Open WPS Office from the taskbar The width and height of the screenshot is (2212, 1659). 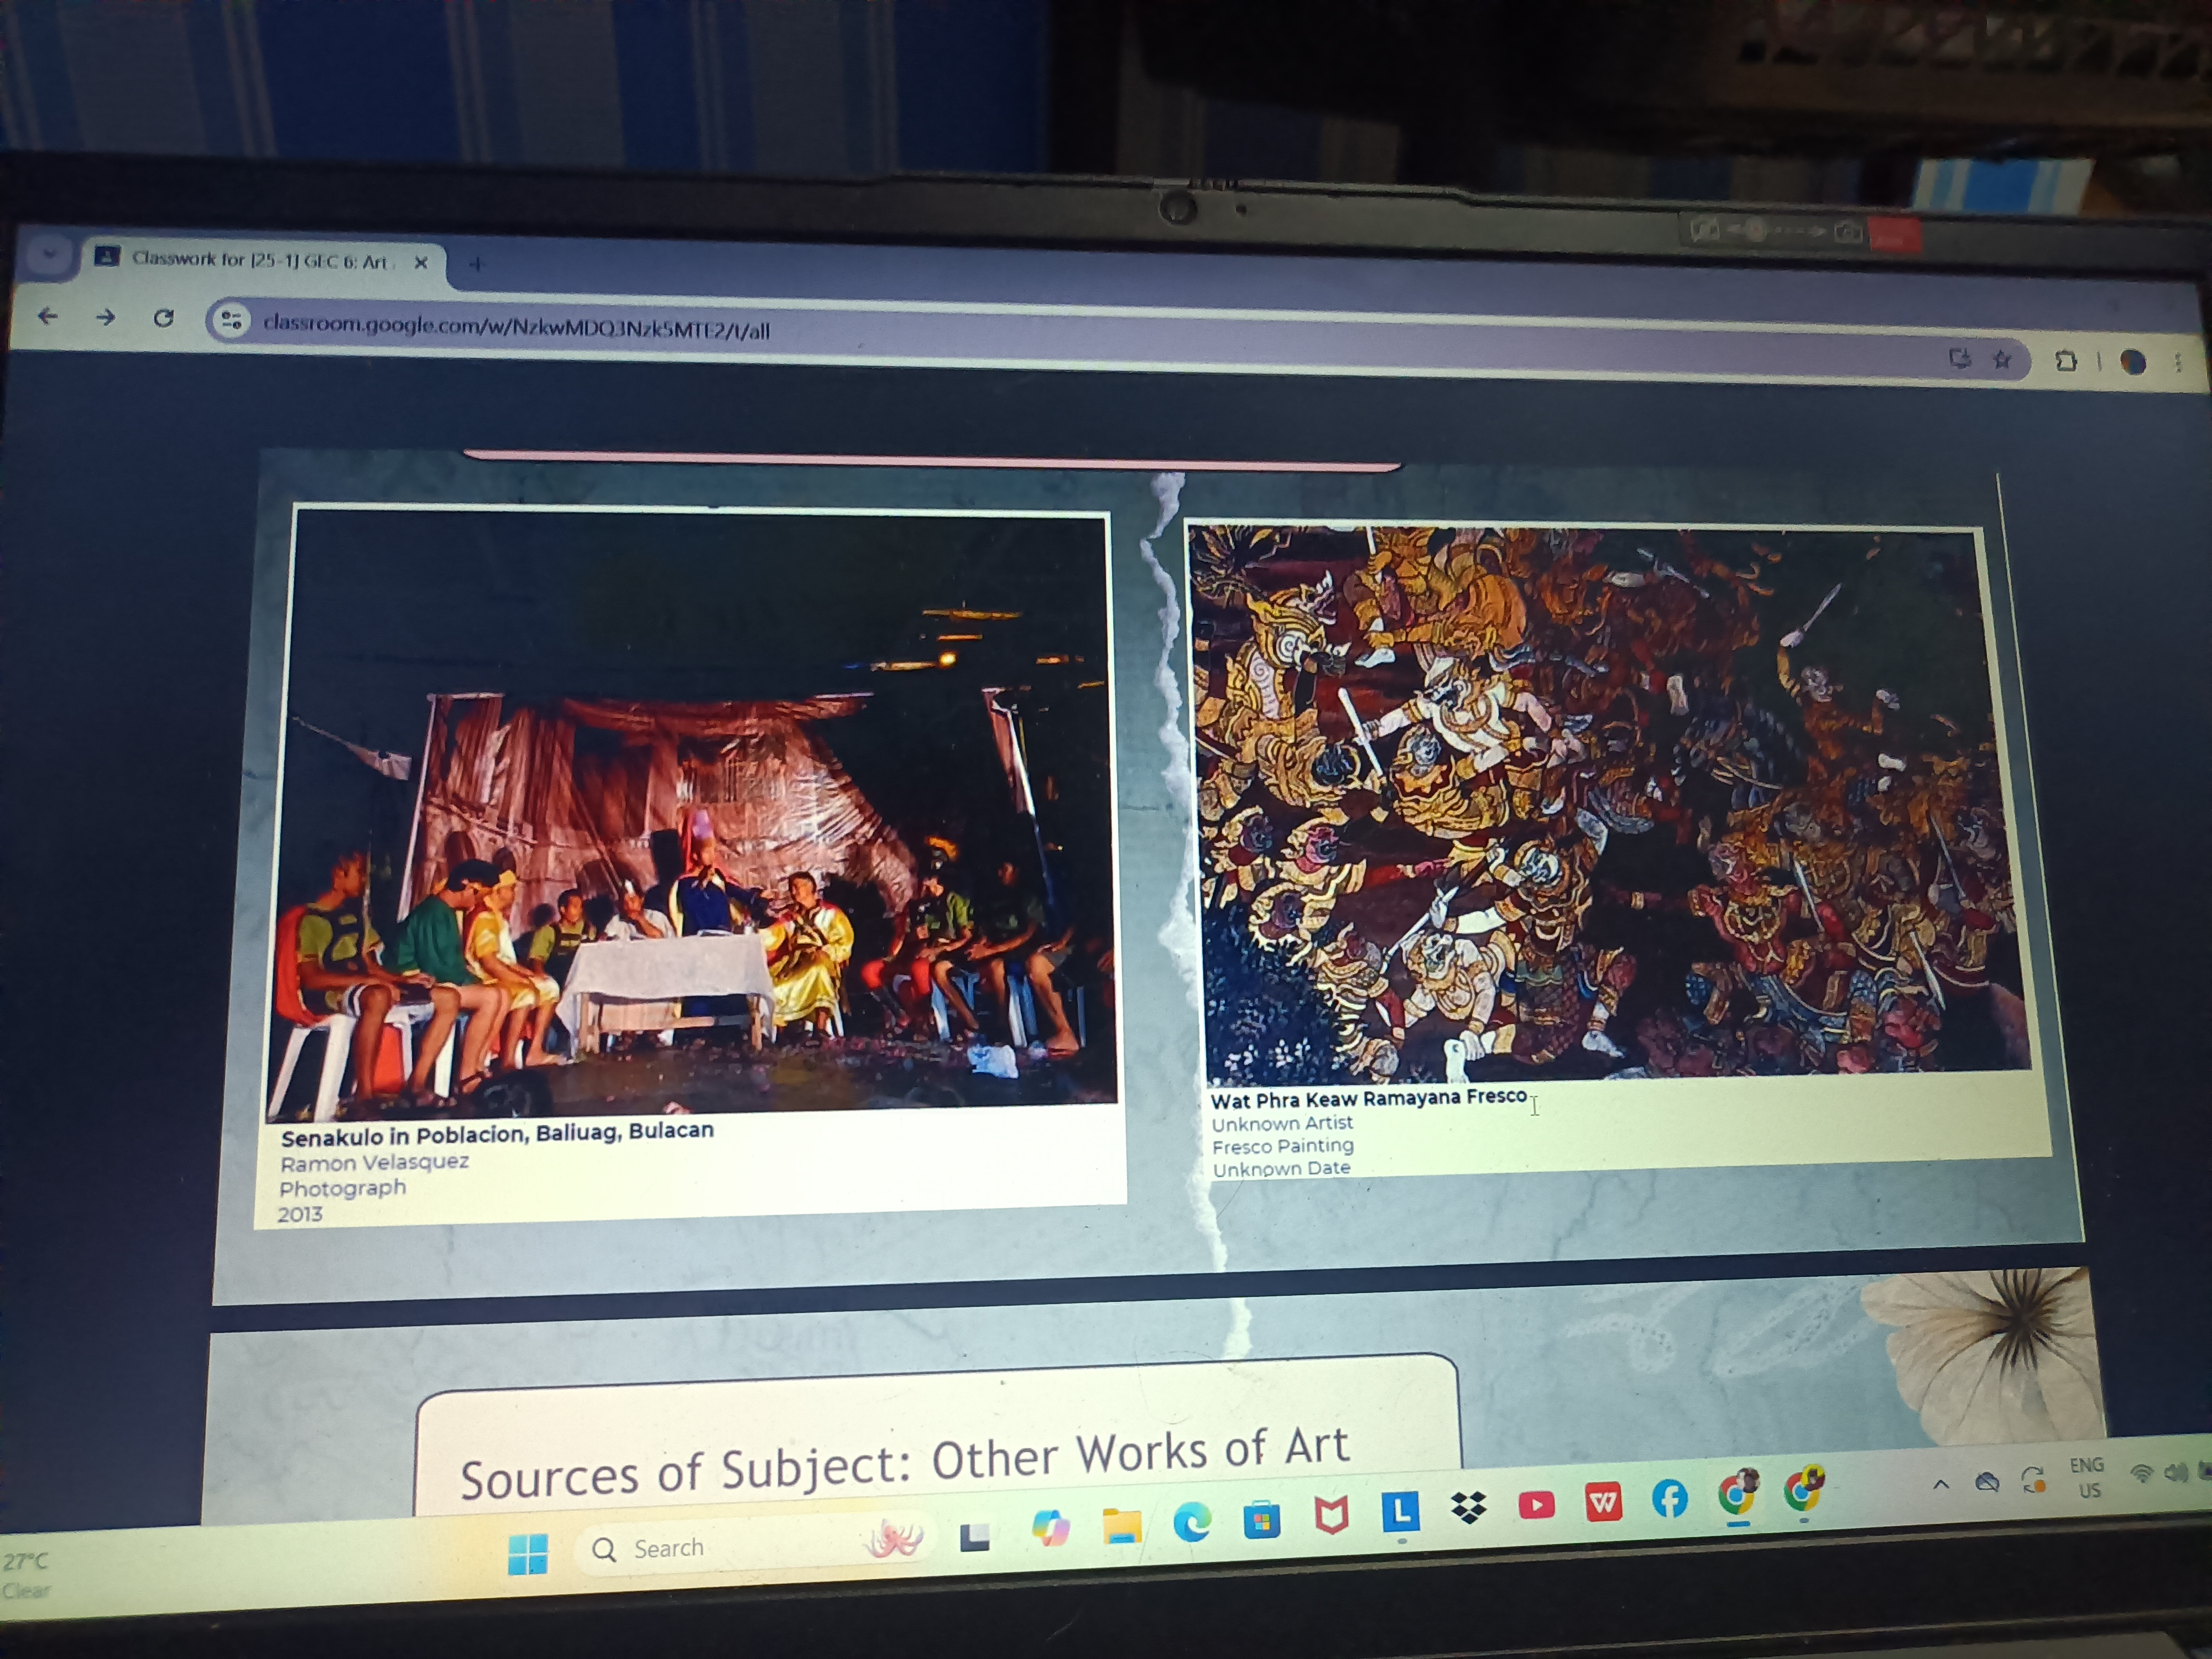tap(1603, 1502)
